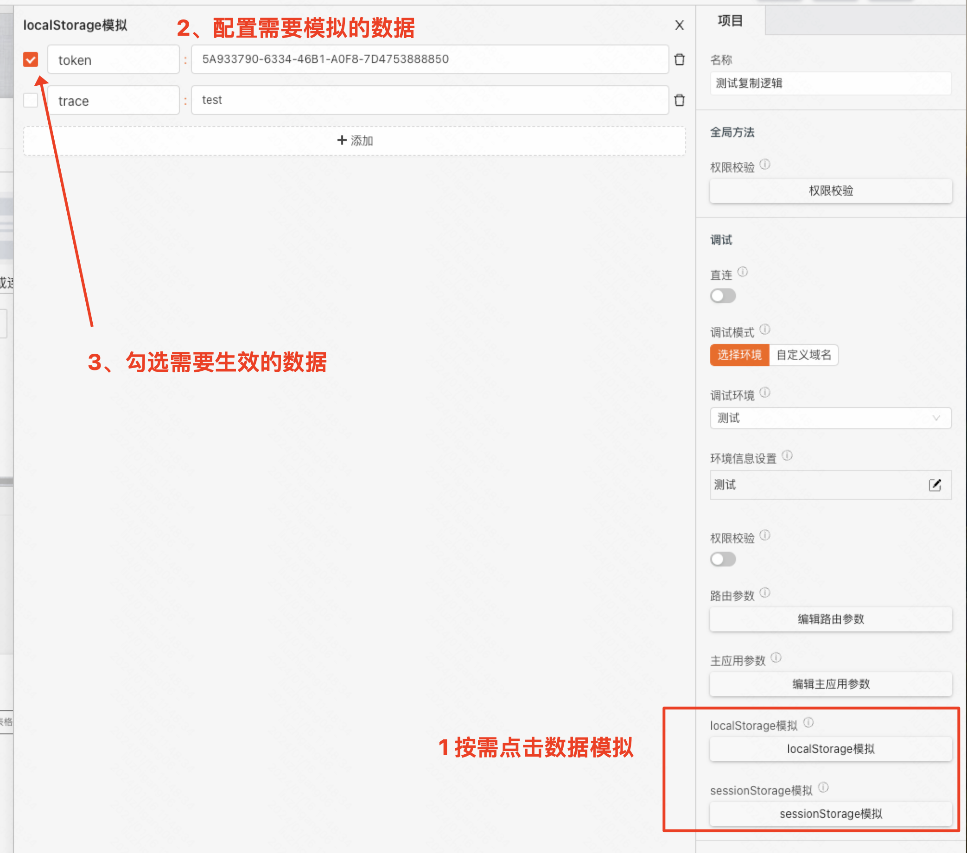Image resolution: width=967 pixels, height=853 pixels.
Task: Click info icon next to 调试环境
Action: tap(765, 393)
